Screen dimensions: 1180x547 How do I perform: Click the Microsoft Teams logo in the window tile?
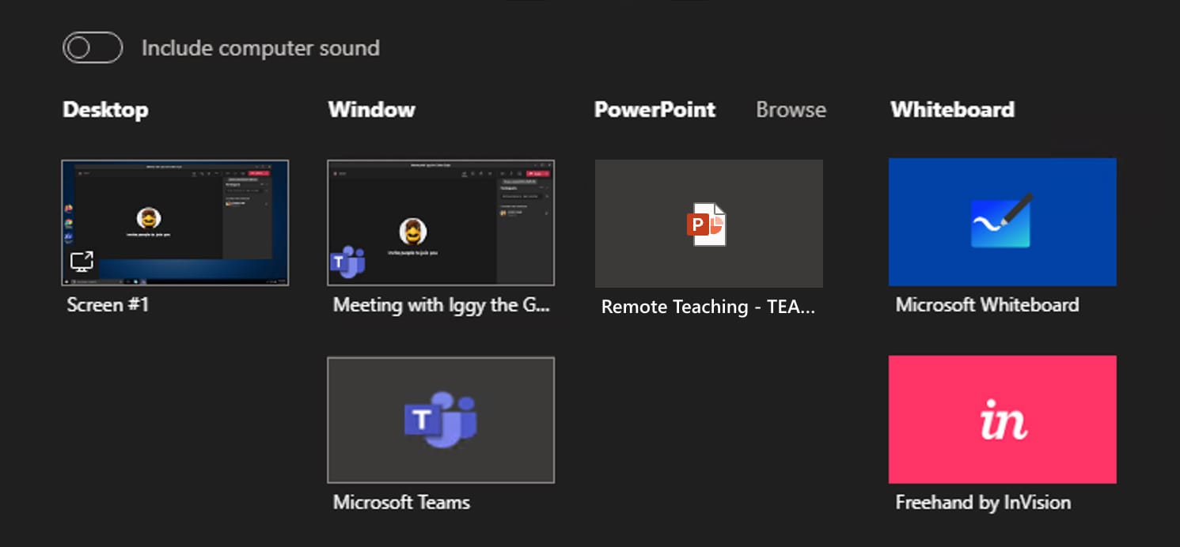441,420
